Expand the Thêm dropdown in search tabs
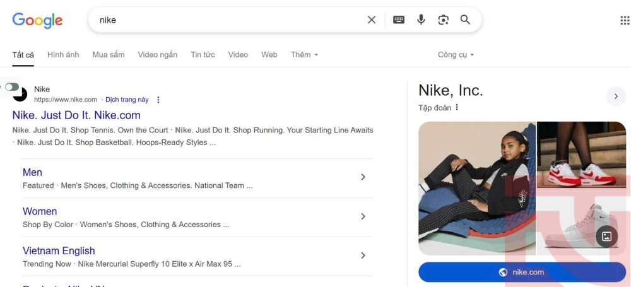 (x=305, y=55)
